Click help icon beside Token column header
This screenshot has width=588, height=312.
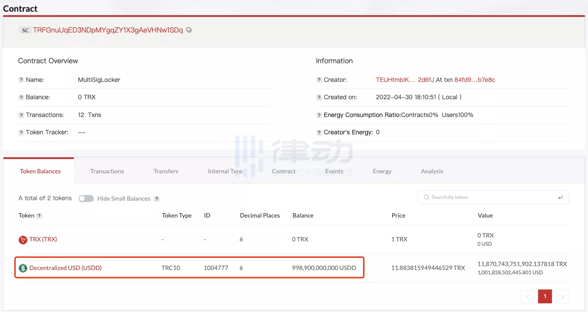tap(39, 216)
